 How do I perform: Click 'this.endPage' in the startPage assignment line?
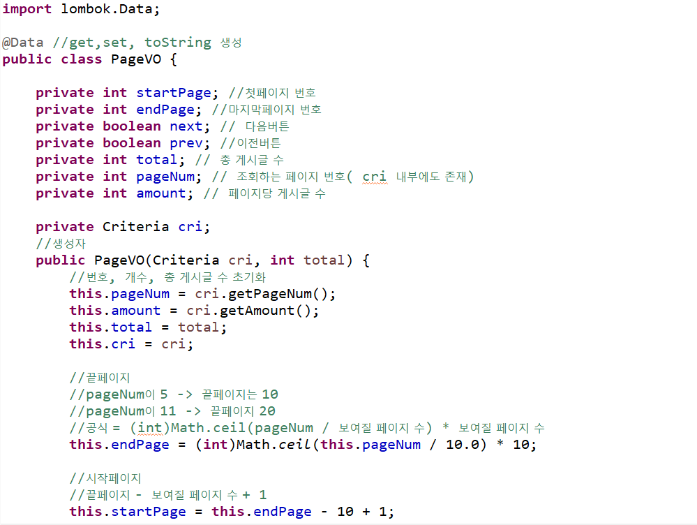pos(262,512)
